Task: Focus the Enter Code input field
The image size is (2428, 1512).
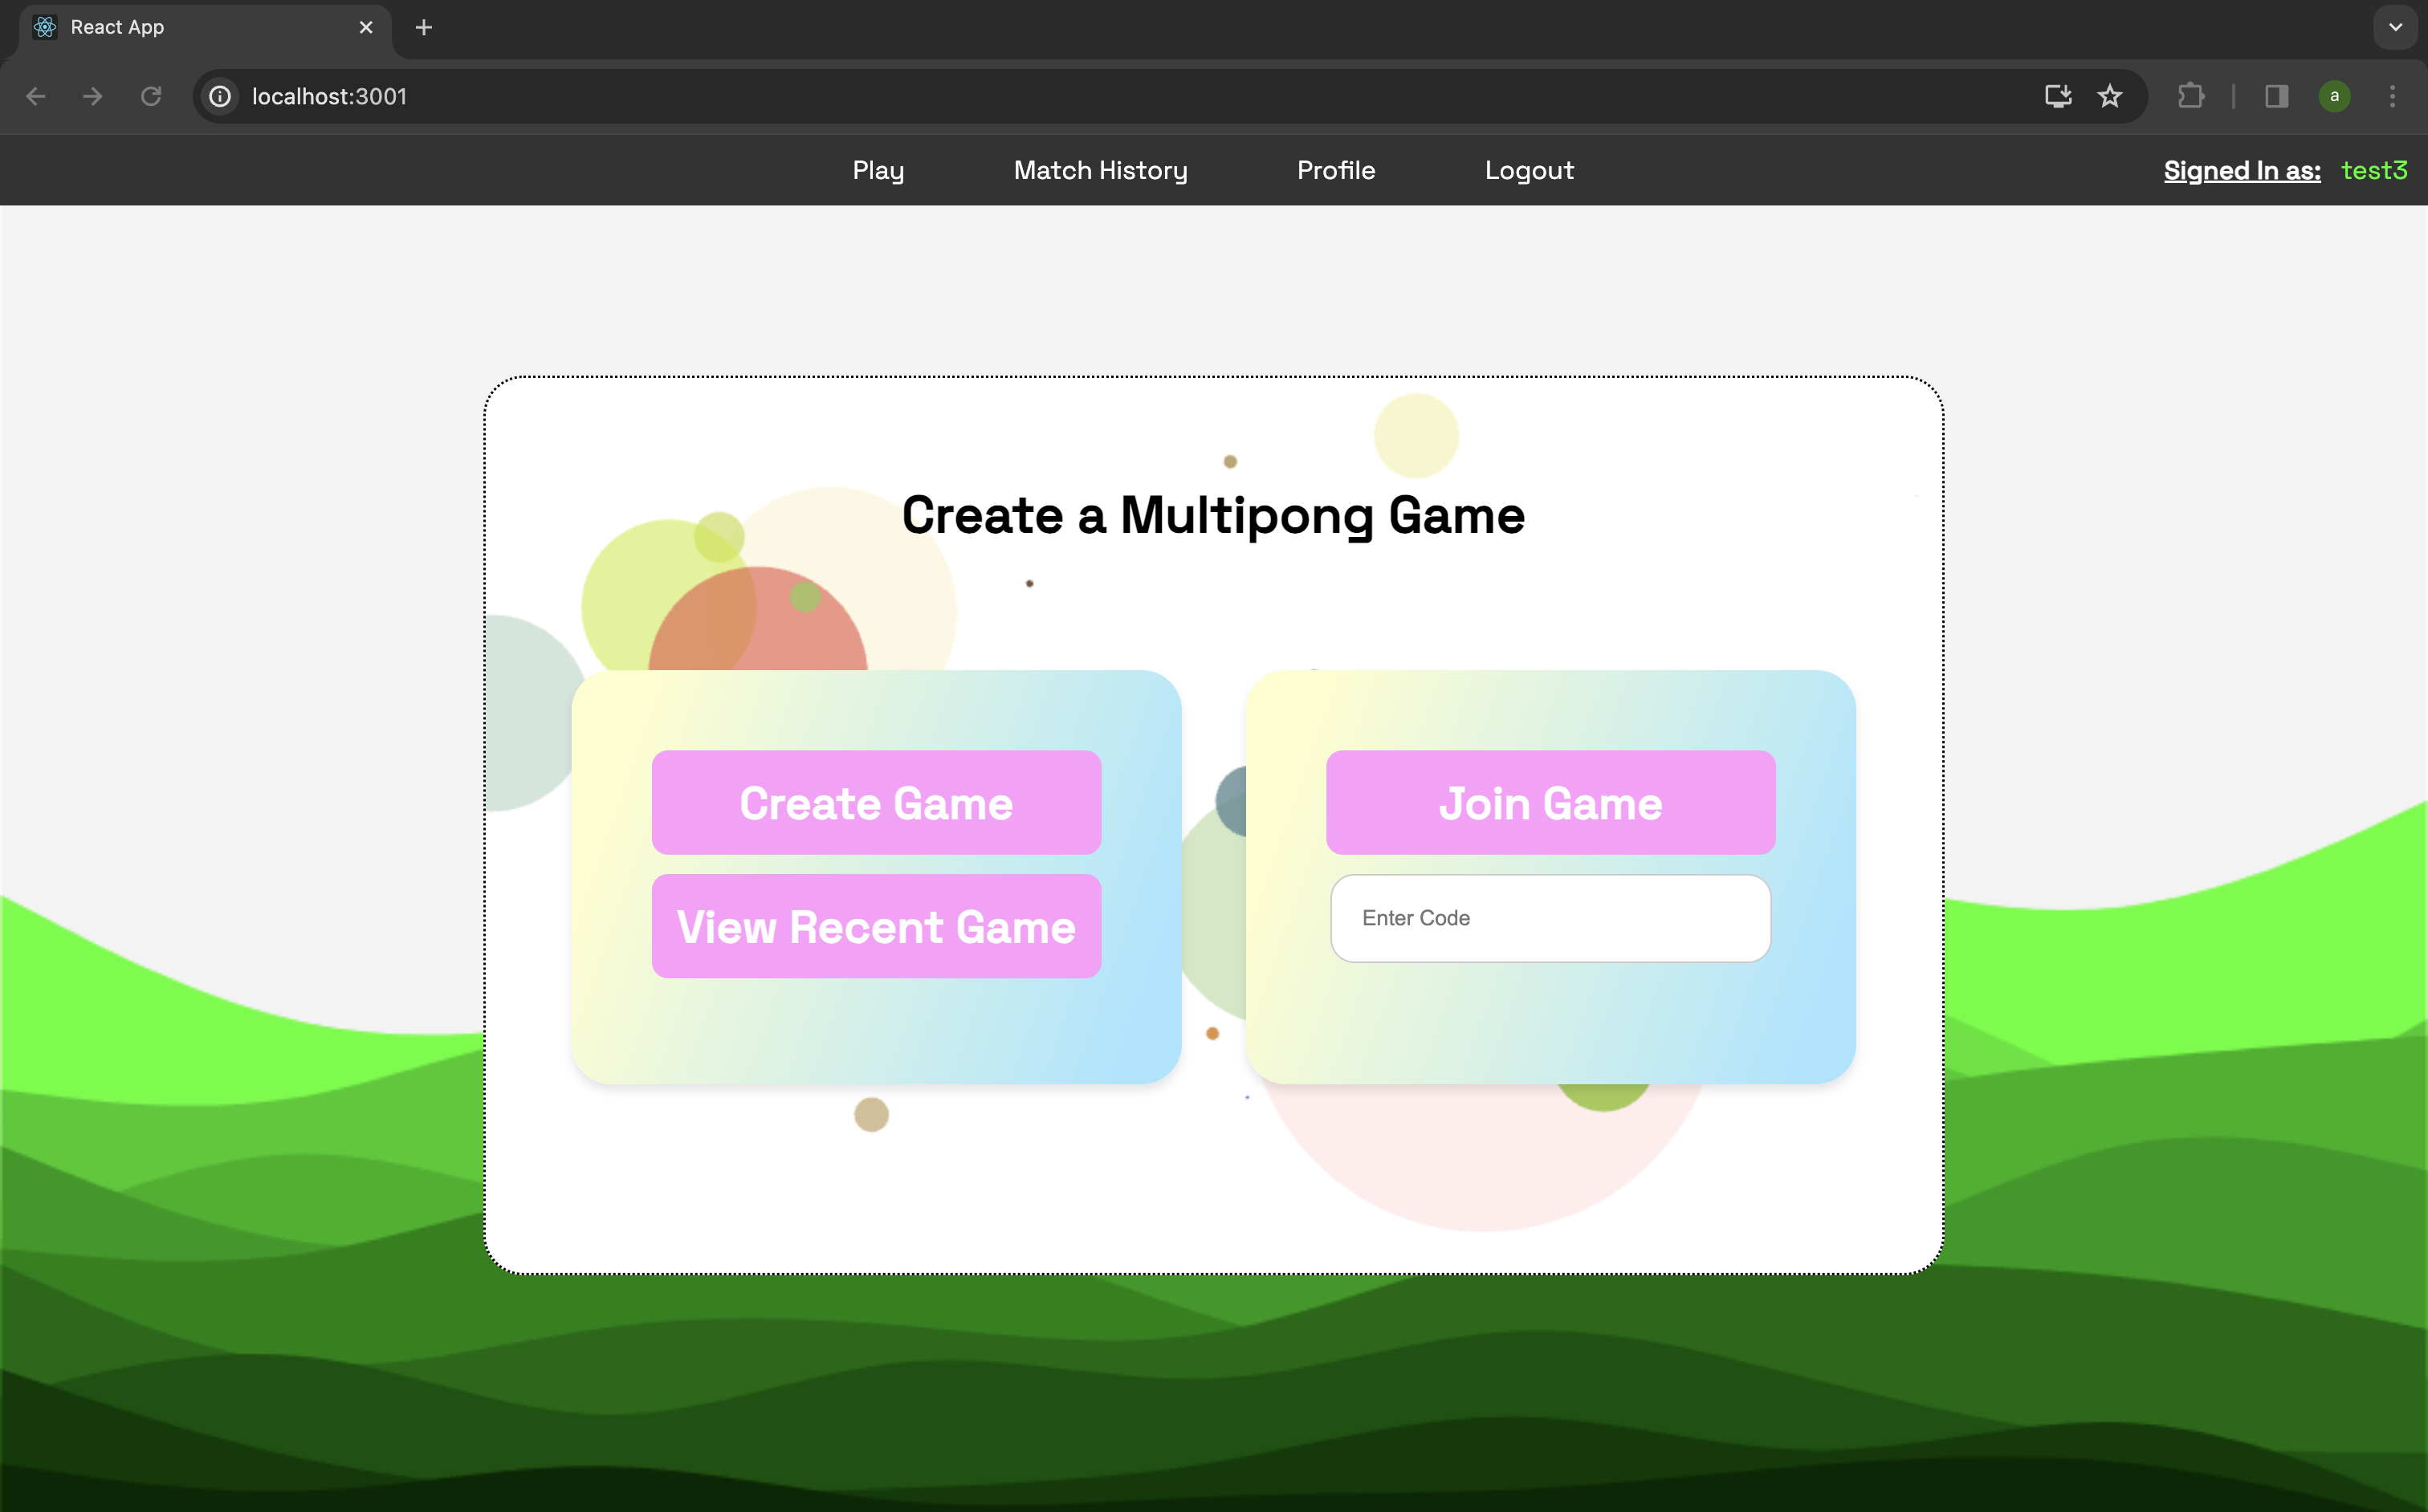Action: pyautogui.click(x=1550, y=918)
